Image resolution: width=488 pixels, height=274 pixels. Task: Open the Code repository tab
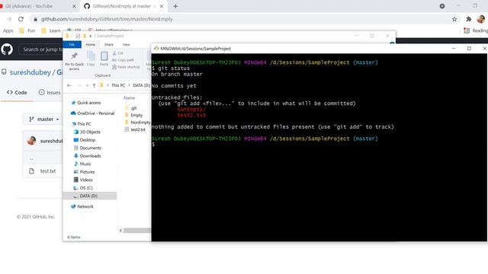[17, 92]
